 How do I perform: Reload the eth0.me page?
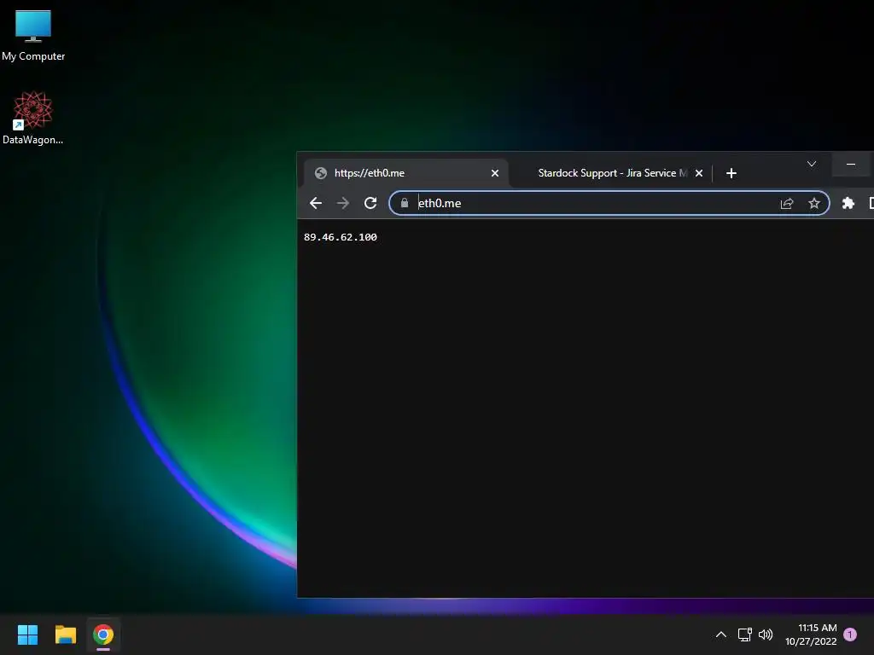pyautogui.click(x=370, y=203)
